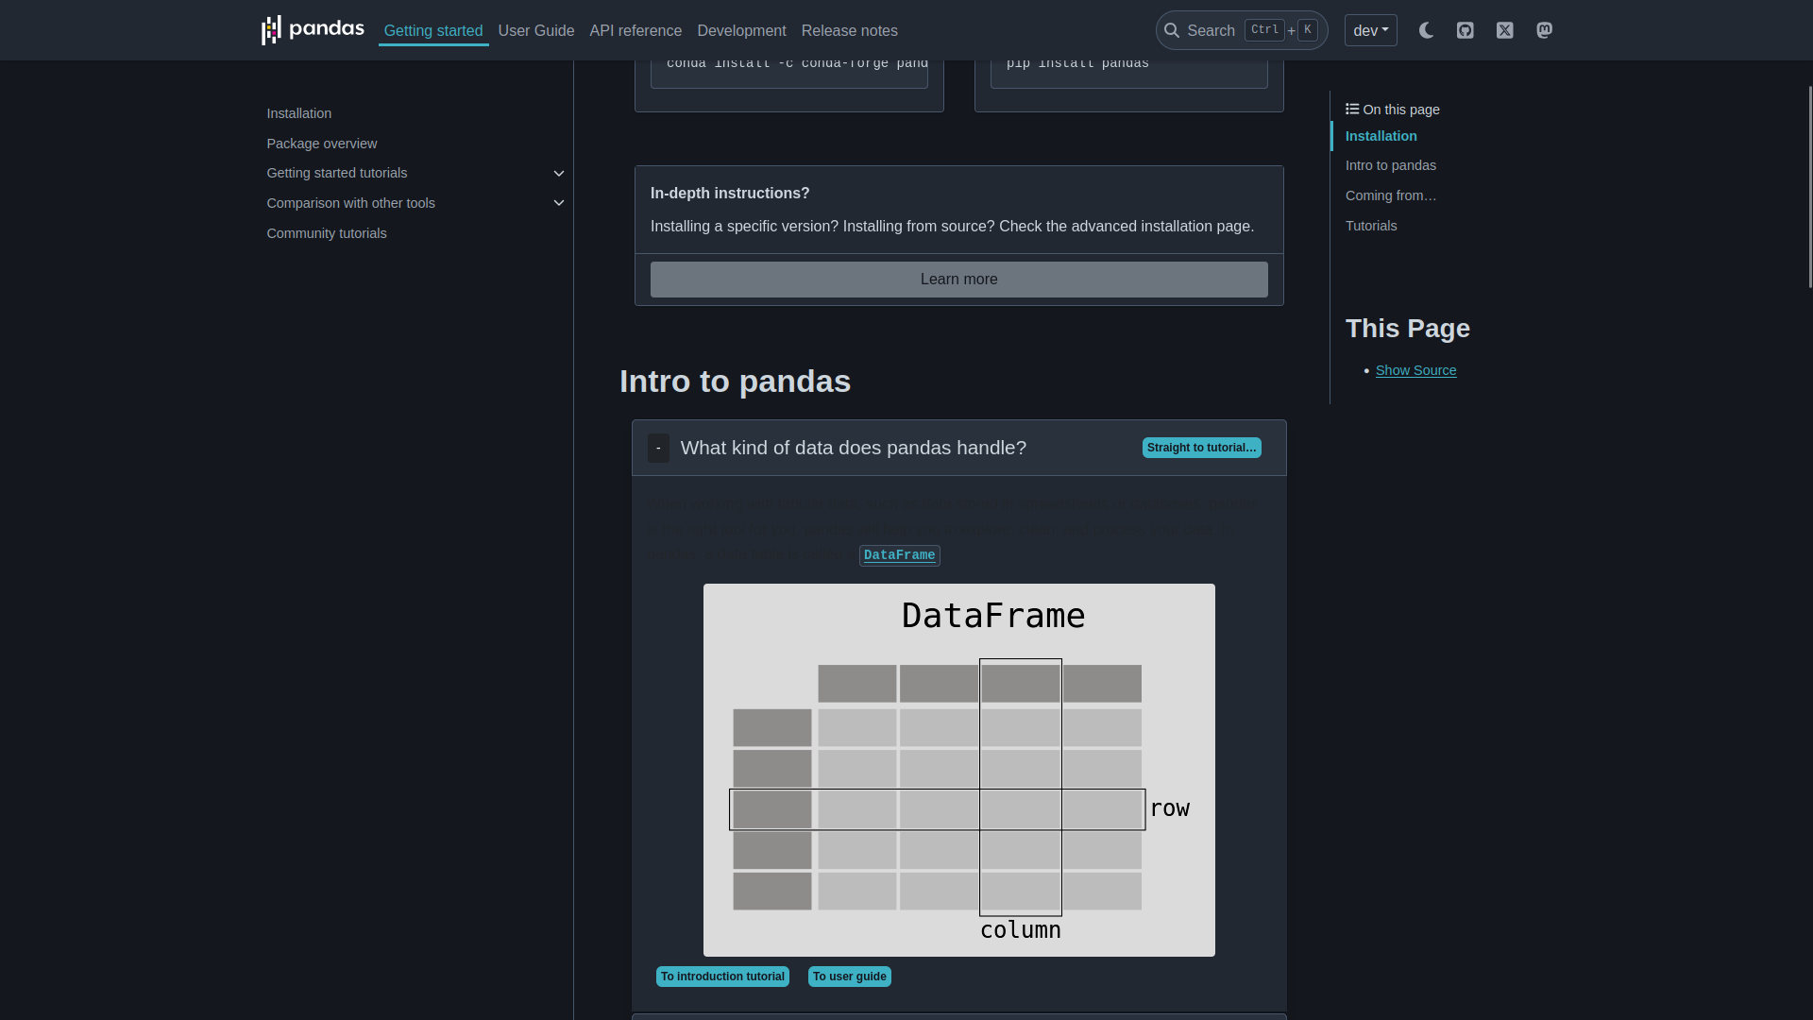Open the X (Twitter) icon link
This screenshot has height=1020, width=1813.
coord(1505,30)
